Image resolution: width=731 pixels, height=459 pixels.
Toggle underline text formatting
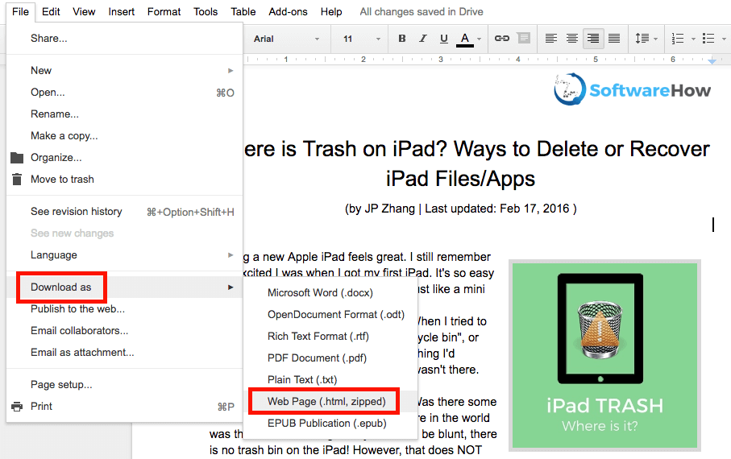[444, 39]
